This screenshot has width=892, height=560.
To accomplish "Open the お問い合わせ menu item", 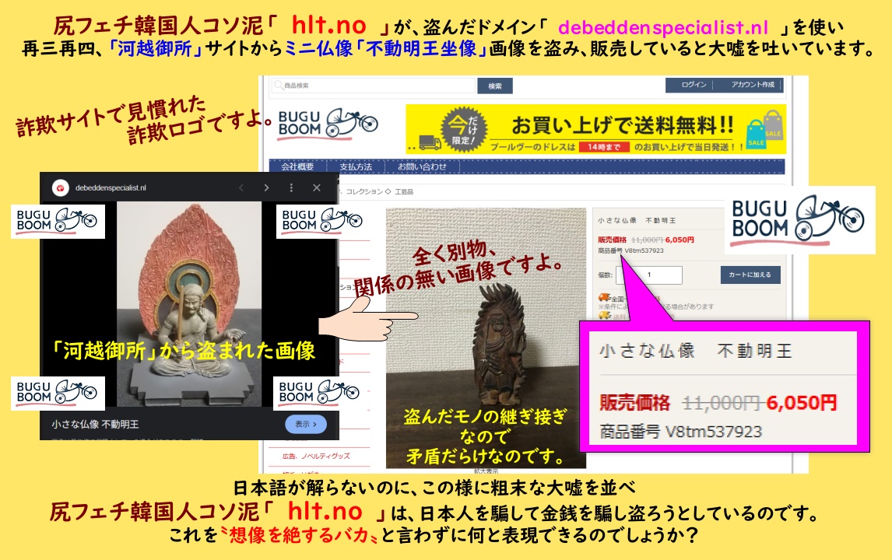I will click(x=422, y=166).
